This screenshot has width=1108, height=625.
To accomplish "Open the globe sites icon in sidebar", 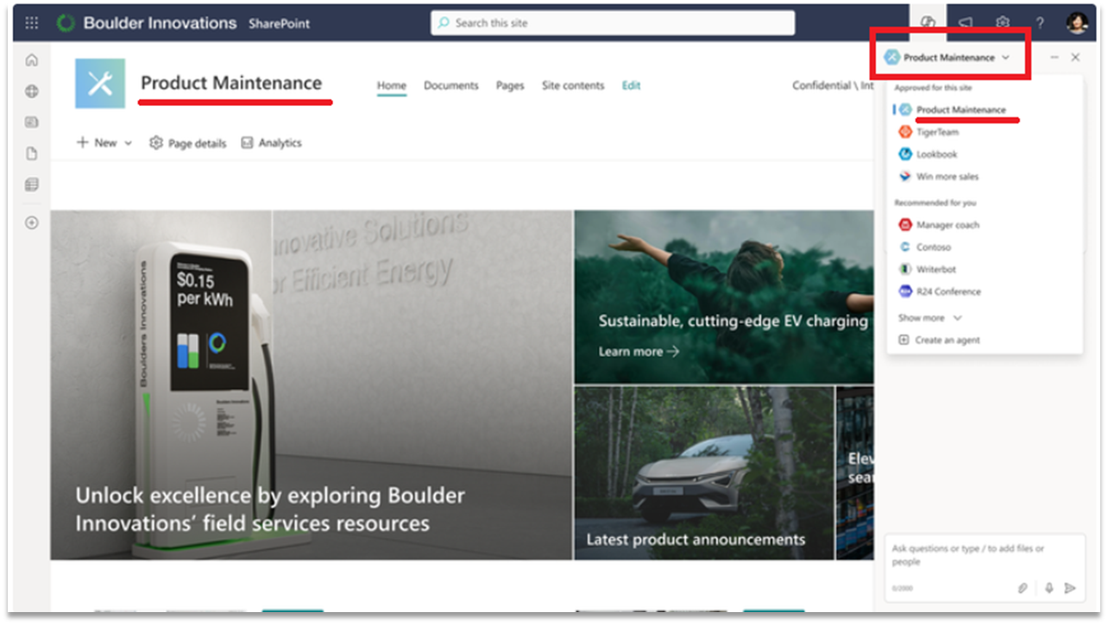I will [32, 91].
